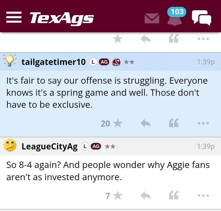Image resolution: width=221 pixels, height=211 pixels.
Task: Star the tailgatetimer10 post with 20 stars
Action: (x=118, y=123)
